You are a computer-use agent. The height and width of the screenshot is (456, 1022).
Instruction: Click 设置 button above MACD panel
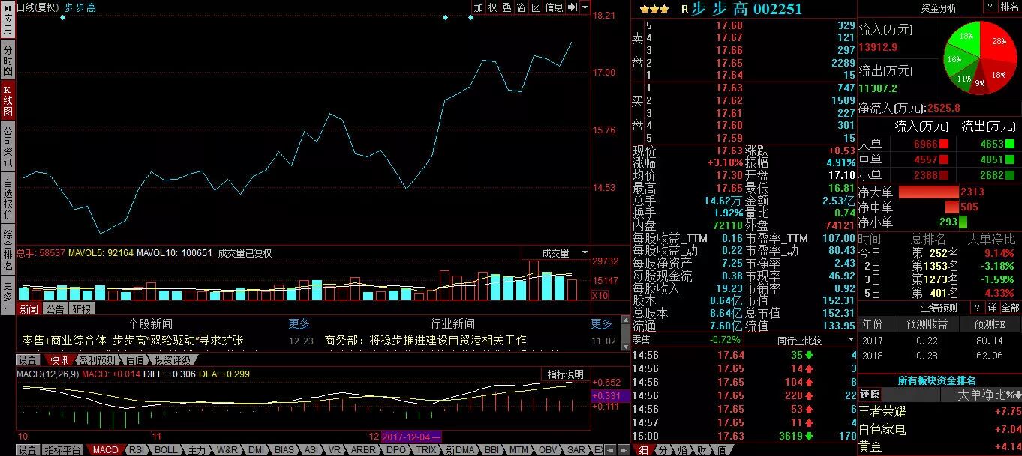click(28, 359)
